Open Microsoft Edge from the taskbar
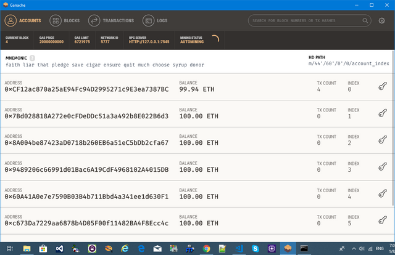 click(x=141, y=249)
